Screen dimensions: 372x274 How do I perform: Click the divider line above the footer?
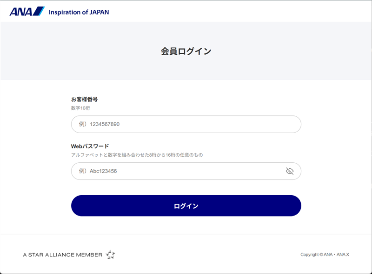[186, 234]
